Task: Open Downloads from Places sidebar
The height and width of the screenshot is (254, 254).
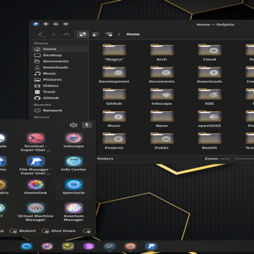Action: pos(60,67)
